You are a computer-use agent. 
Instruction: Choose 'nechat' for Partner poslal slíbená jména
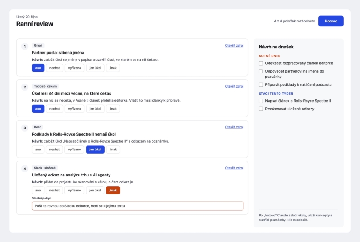[x=55, y=68]
